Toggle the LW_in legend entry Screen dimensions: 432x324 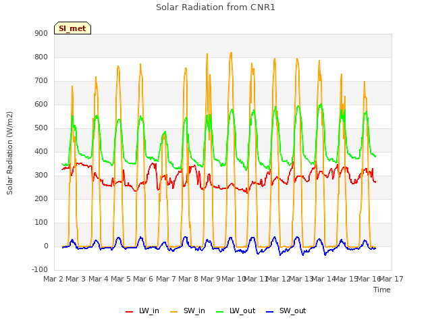coord(142,310)
